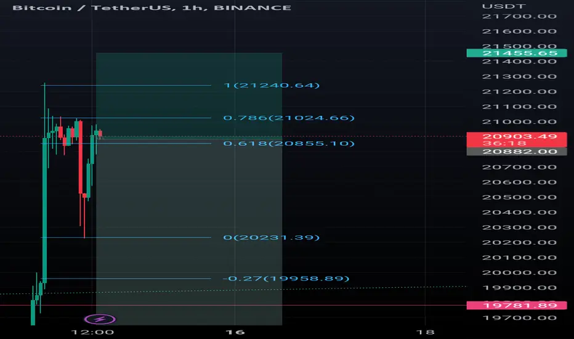The height and width of the screenshot is (339, 574).
Task: Click the 12:00 time axis label
Action: [x=92, y=332]
